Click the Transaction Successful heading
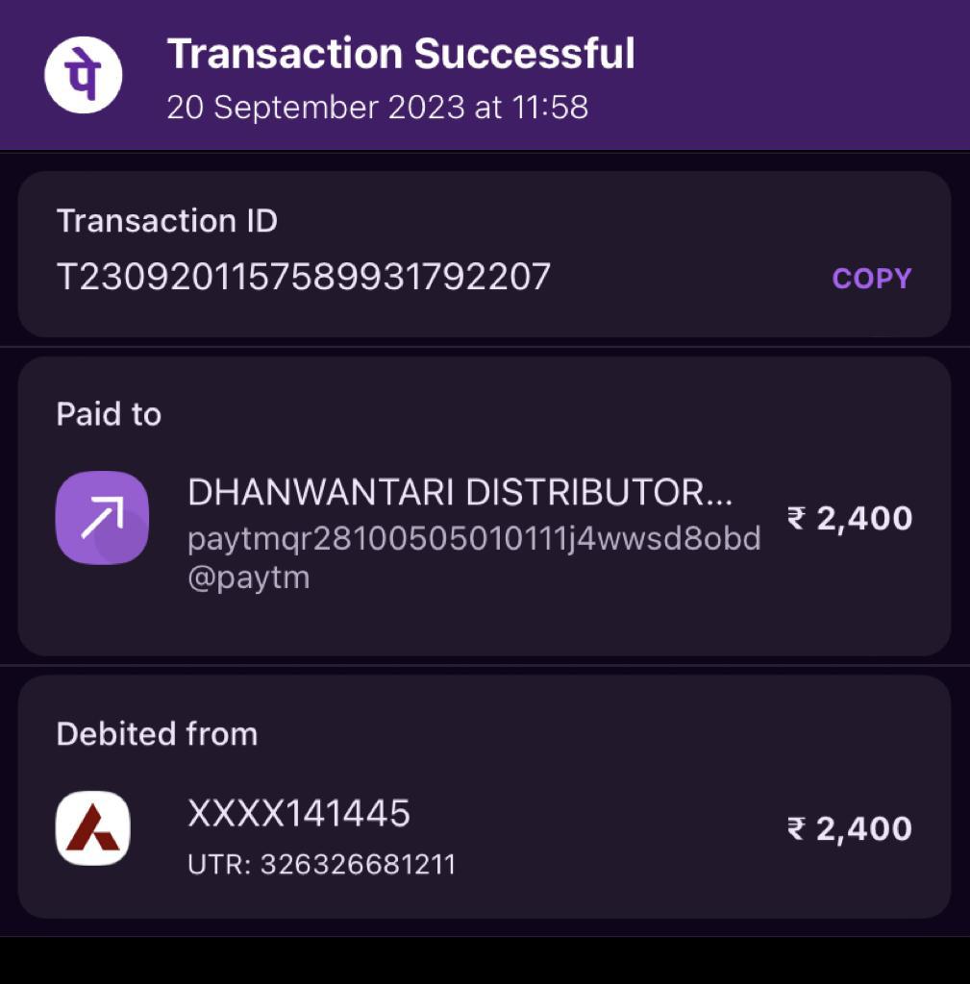The image size is (970, 984). (401, 54)
